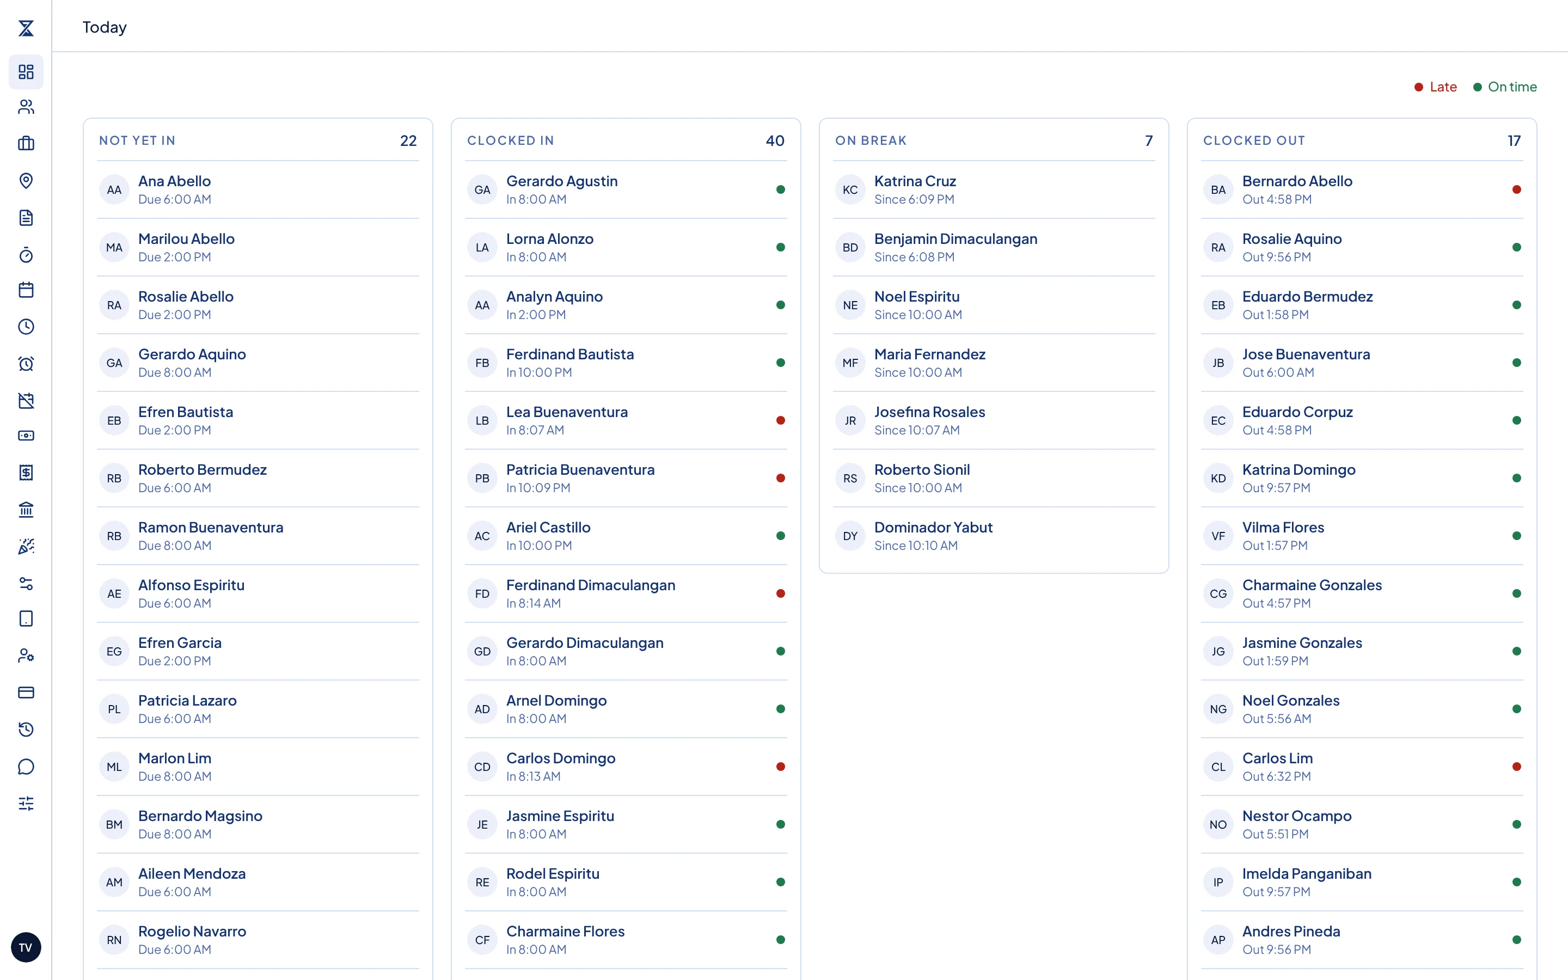Open the TV user avatar menu
Screen dimensions: 1568x980
(x=26, y=947)
